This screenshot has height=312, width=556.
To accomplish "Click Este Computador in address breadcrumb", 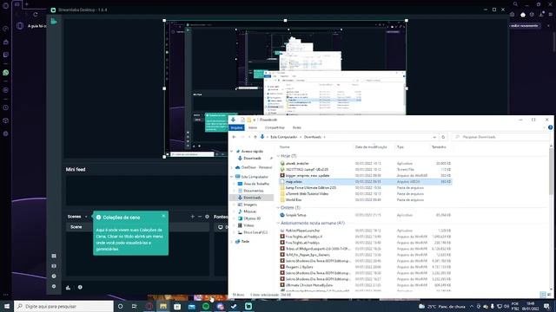I will pyautogui.click(x=284, y=137).
